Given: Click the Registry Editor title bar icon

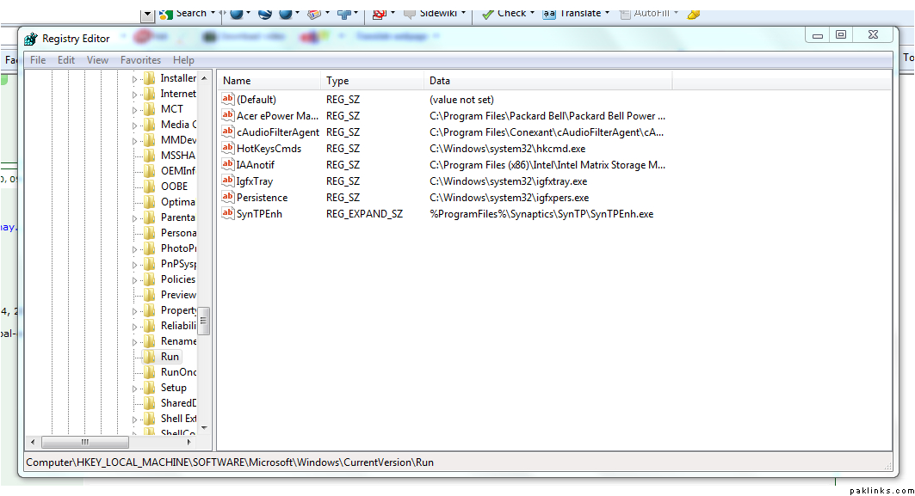Looking at the screenshot, I should 31,39.
